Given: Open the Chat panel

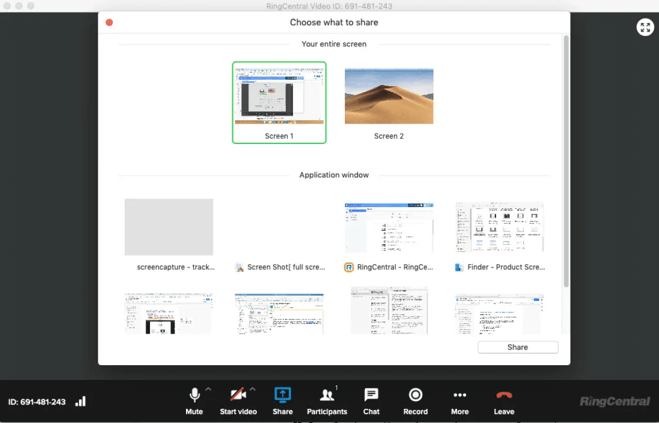Looking at the screenshot, I should click(x=371, y=395).
